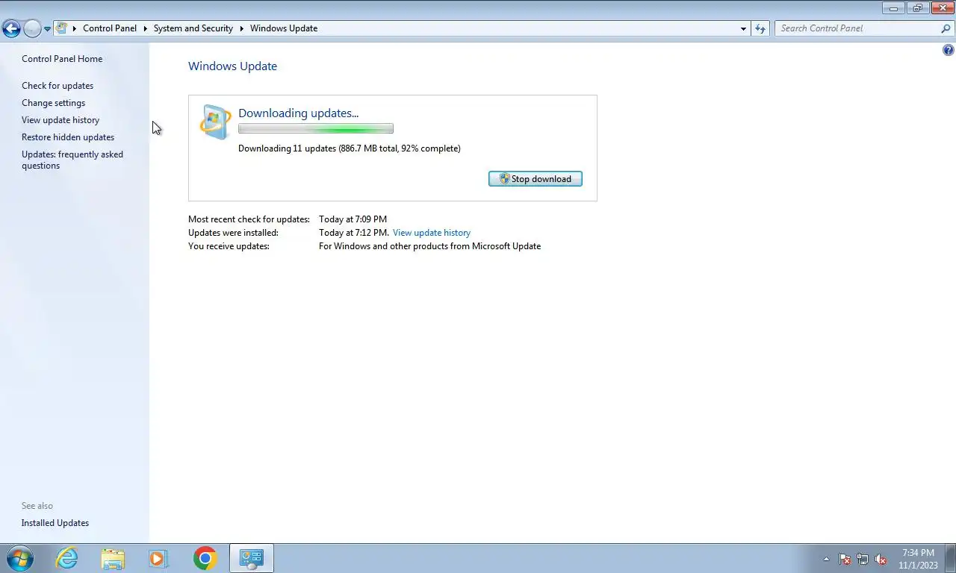Click Check for updates
The image size is (956, 573).
(x=58, y=86)
